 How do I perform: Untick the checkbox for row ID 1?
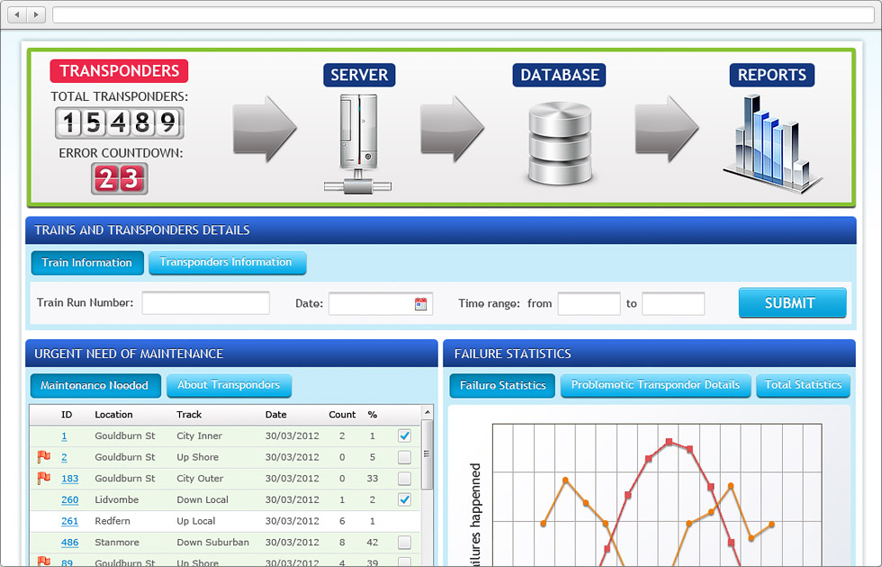[x=404, y=436]
